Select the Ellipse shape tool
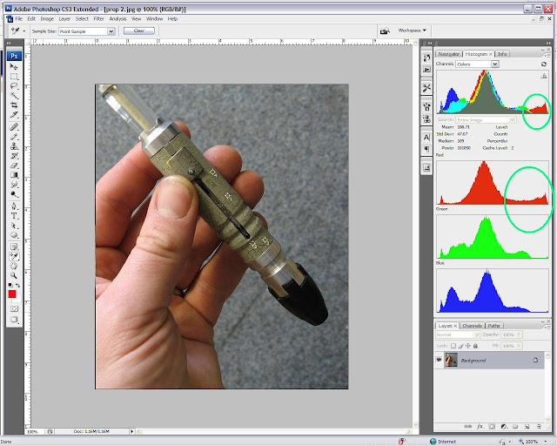This screenshot has width=557, height=446. coord(14,235)
